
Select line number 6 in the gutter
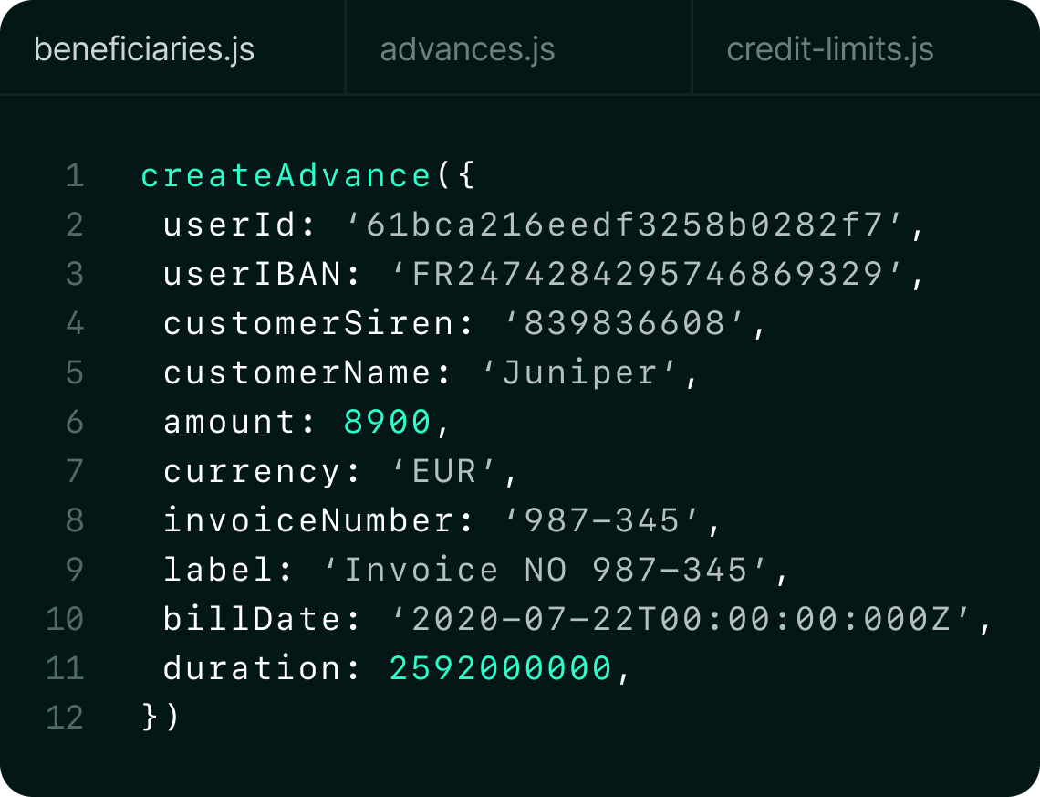point(74,421)
